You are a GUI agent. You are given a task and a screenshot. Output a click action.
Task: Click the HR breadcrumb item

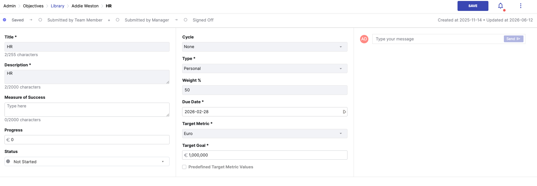[109, 6]
